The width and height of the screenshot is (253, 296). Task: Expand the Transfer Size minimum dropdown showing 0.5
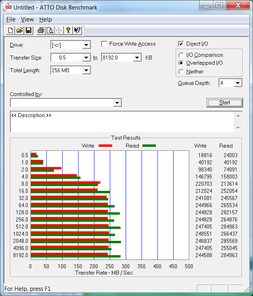[86, 58]
